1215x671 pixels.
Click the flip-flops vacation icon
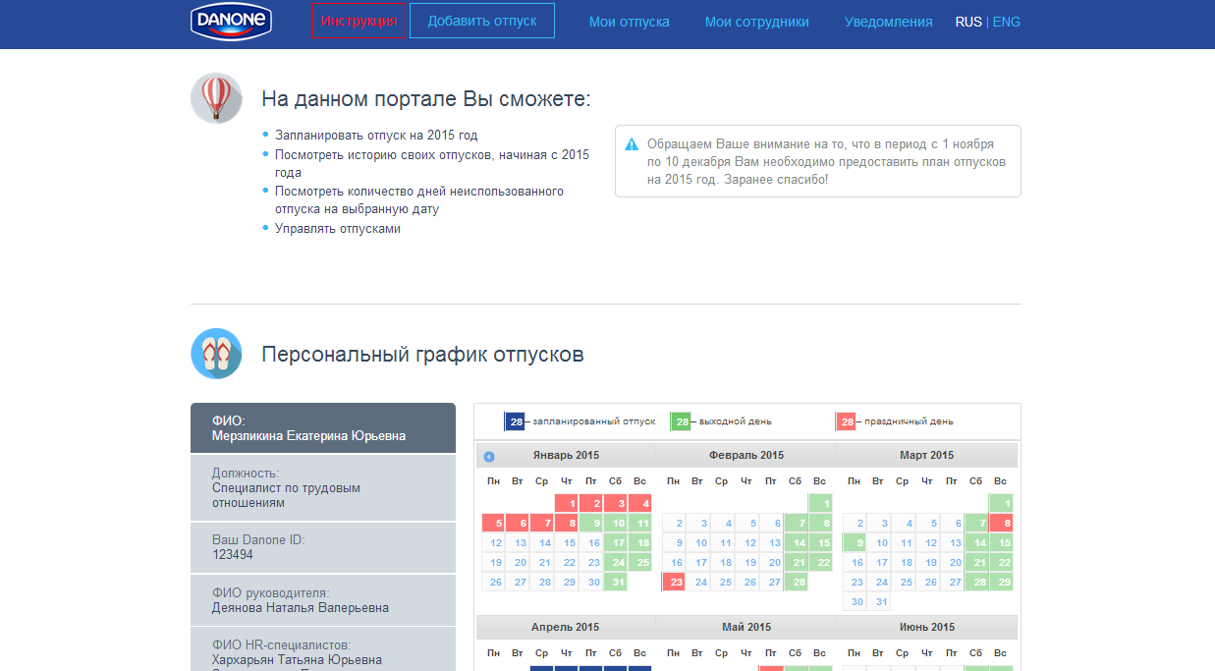point(216,354)
